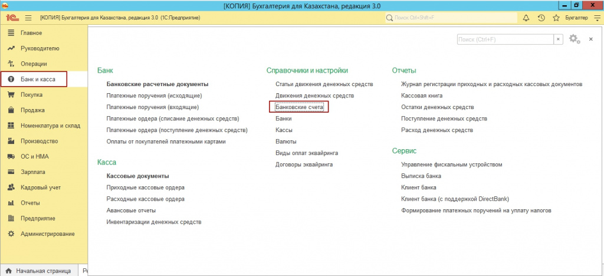
Task: Click the Главное section icon
Action: [11, 33]
